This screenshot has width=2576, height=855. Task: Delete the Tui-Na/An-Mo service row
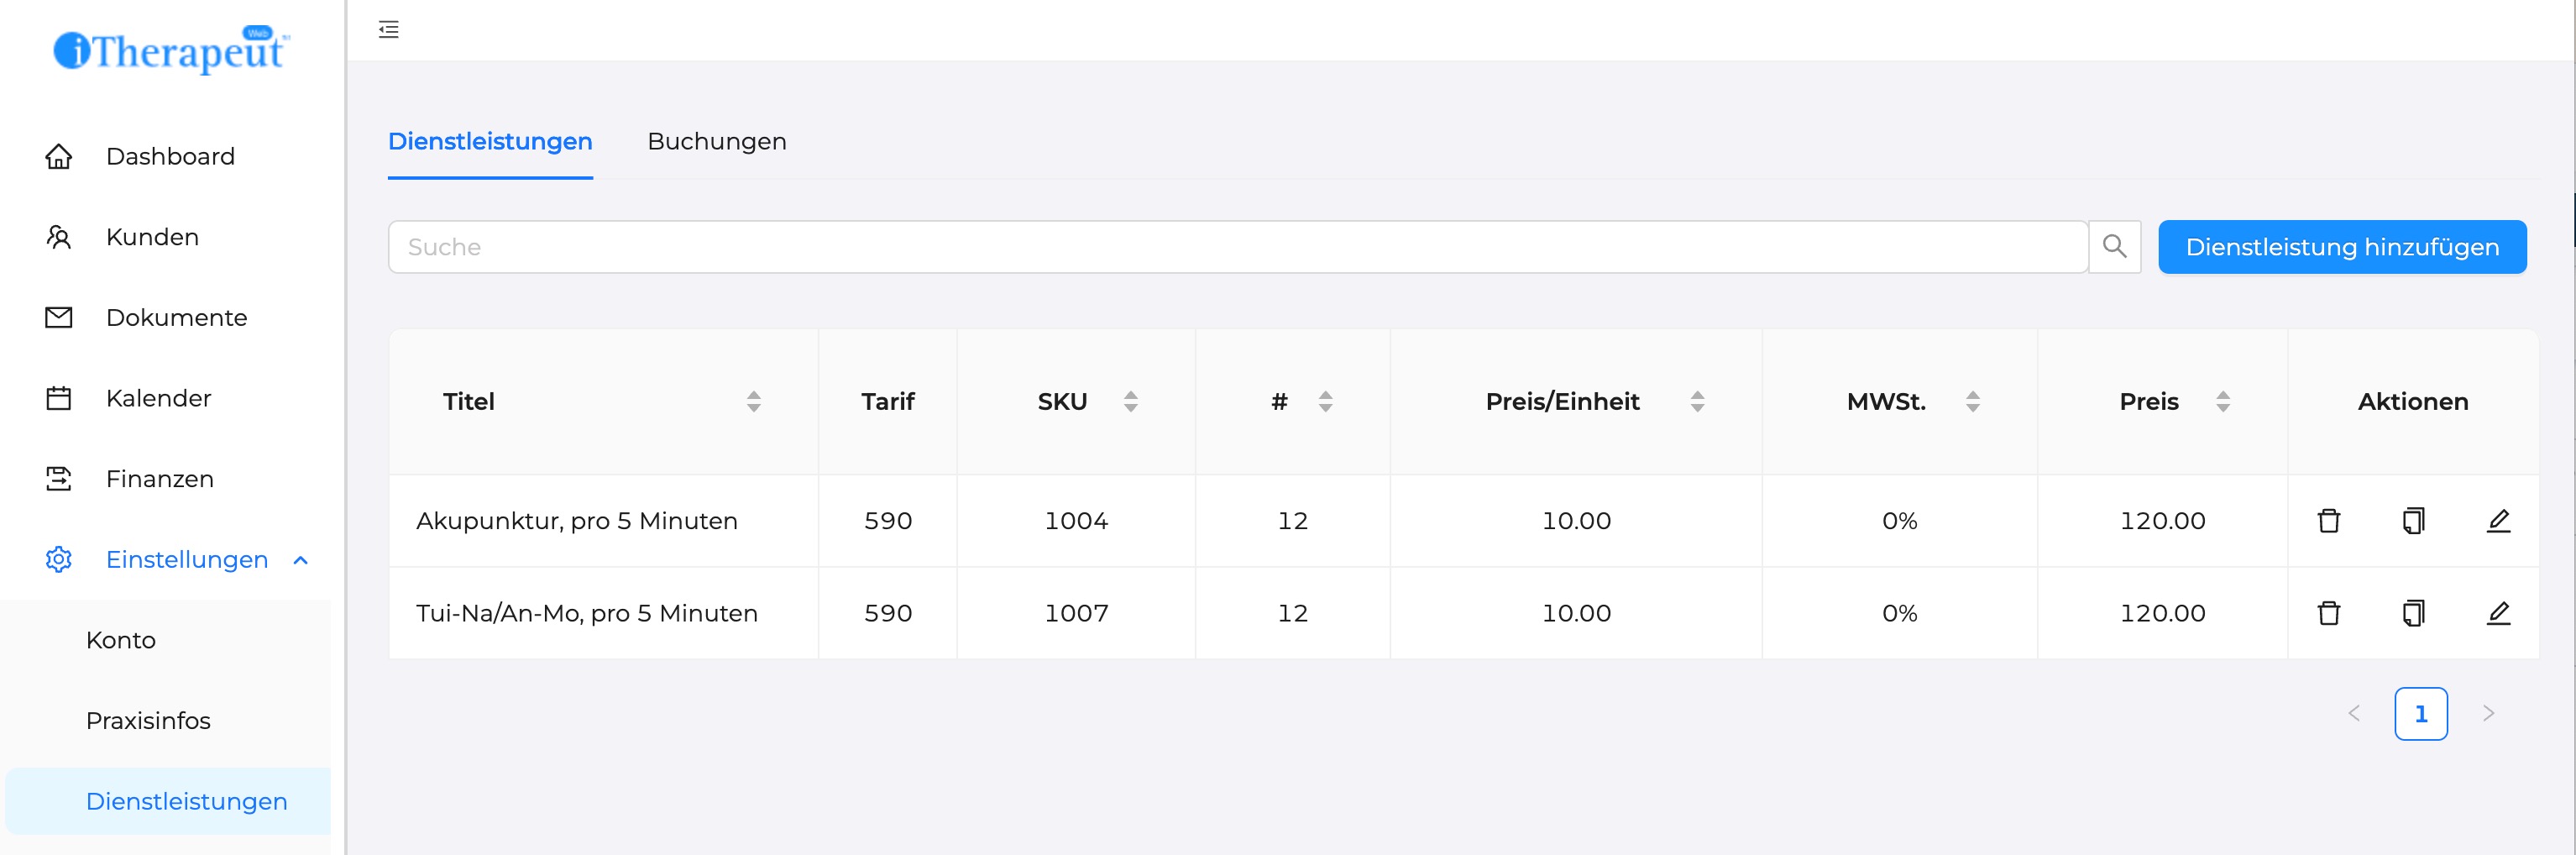(x=2328, y=613)
